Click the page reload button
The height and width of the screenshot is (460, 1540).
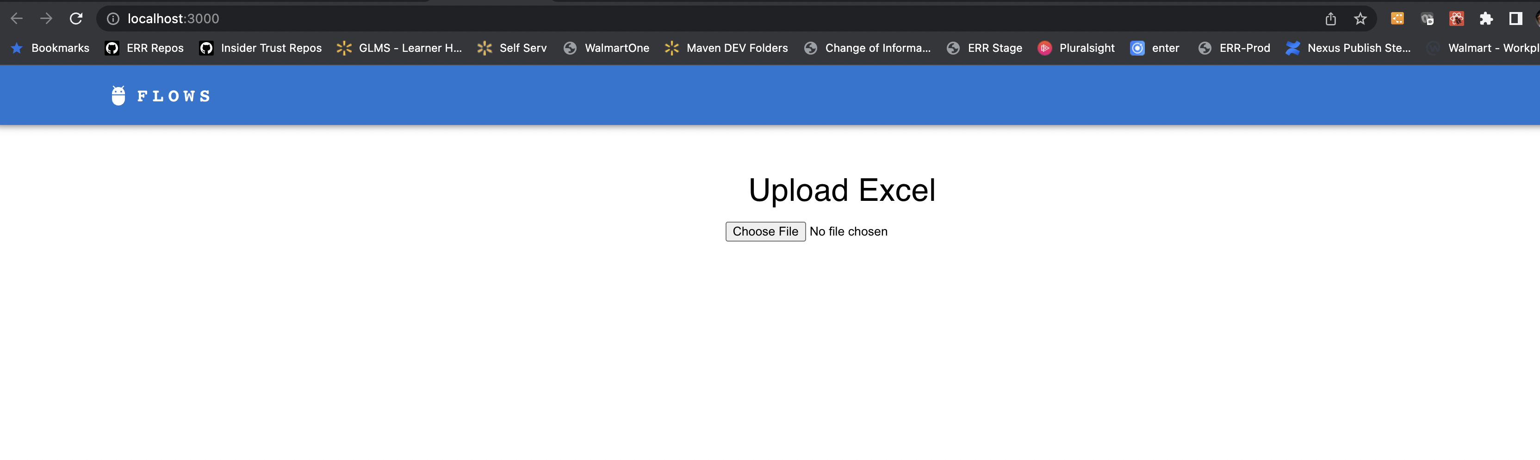[x=76, y=19]
